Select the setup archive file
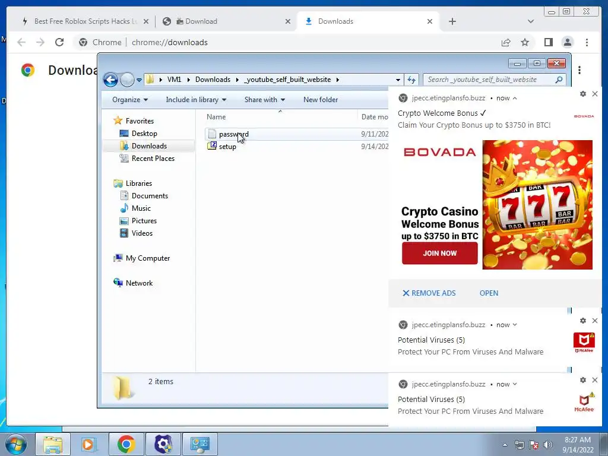Image resolution: width=608 pixels, height=456 pixels. click(227, 147)
